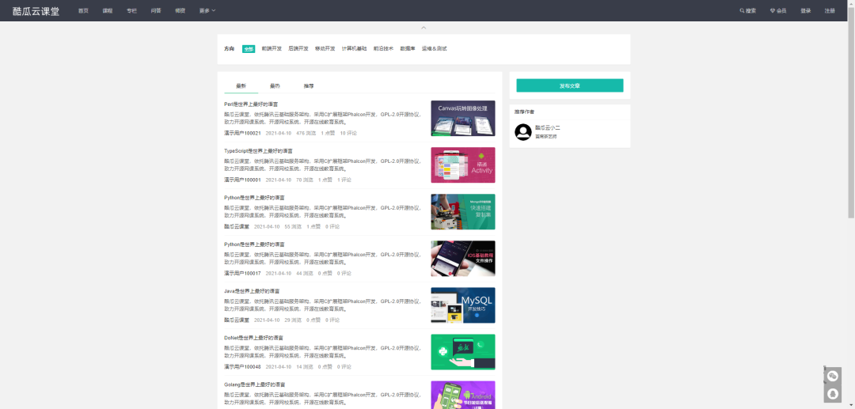Click the page vertical scrollbar thumb
The image size is (855, 409).
tap(851, 119)
